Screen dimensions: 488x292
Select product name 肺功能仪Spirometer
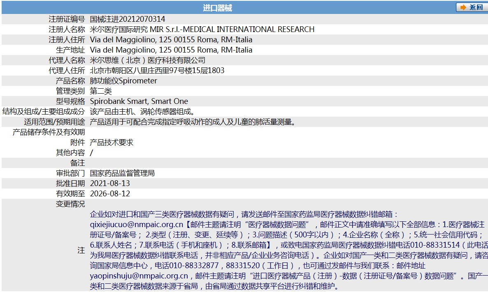point(123,81)
